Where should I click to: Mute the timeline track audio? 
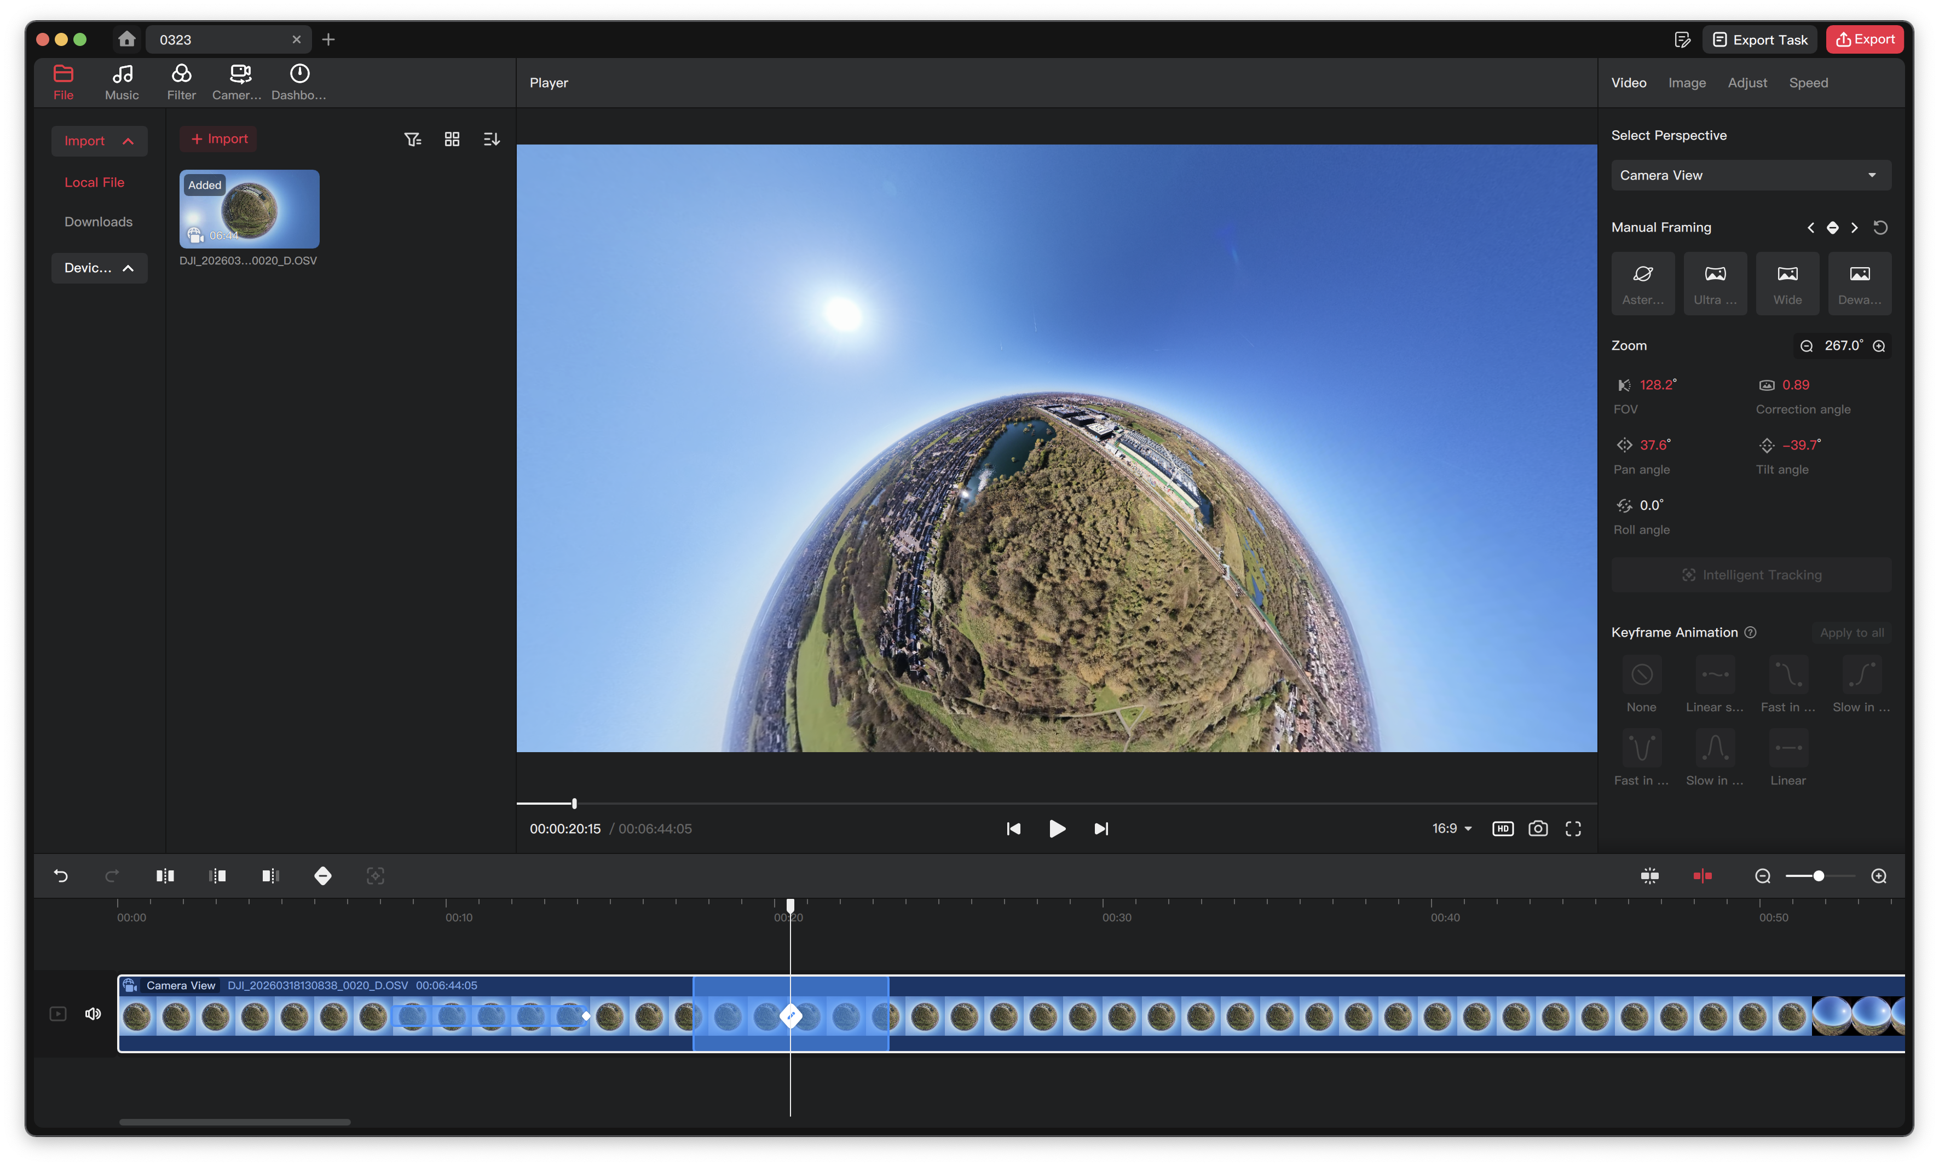pos(93,1014)
